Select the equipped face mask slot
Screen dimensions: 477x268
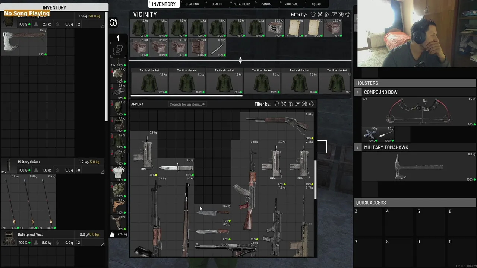click(x=119, y=108)
